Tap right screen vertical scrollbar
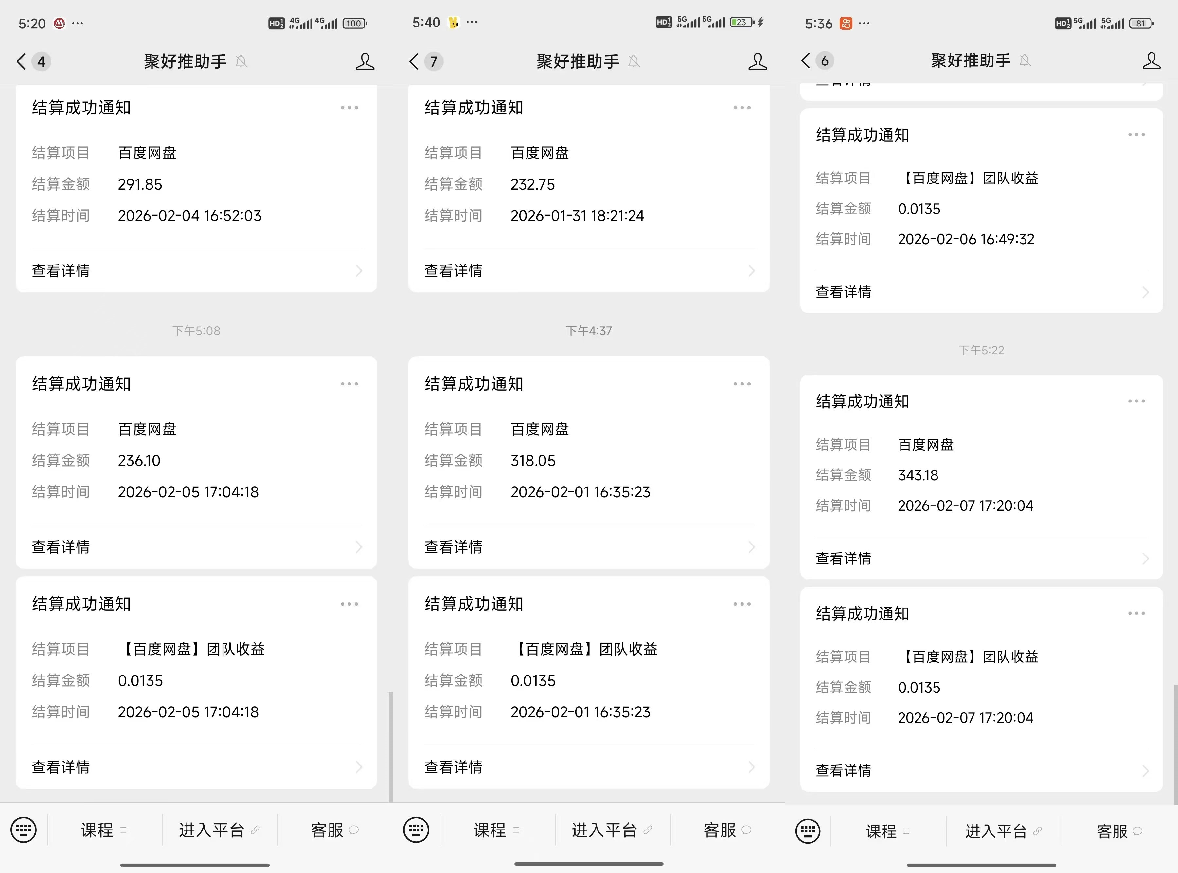The image size is (1178, 873). pyautogui.click(x=1175, y=744)
